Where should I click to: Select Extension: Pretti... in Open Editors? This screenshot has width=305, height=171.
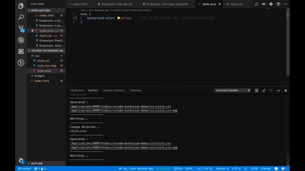[x=46, y=41]
